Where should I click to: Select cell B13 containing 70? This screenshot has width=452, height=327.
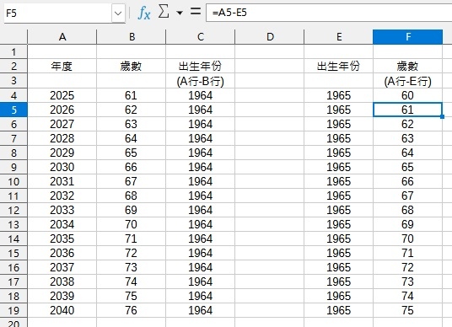132,224
